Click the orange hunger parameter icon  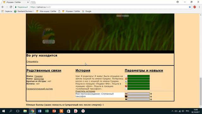(x=126, y=79)
